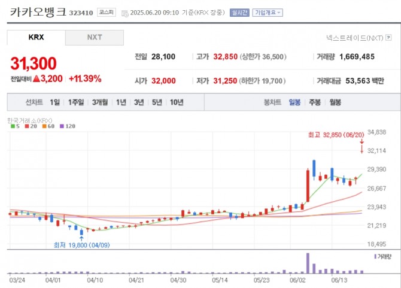Click the high price 32,850 in summary

225,56
